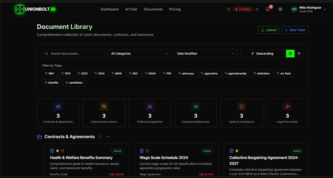This screenshot has height=178, width=333.
Task: Click the Political & Legislative category card
Action: coord(150,113)
